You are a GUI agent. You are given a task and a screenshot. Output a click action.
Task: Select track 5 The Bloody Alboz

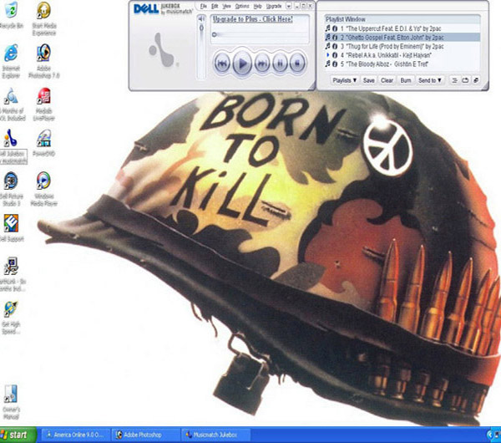[x=402, y=64]
